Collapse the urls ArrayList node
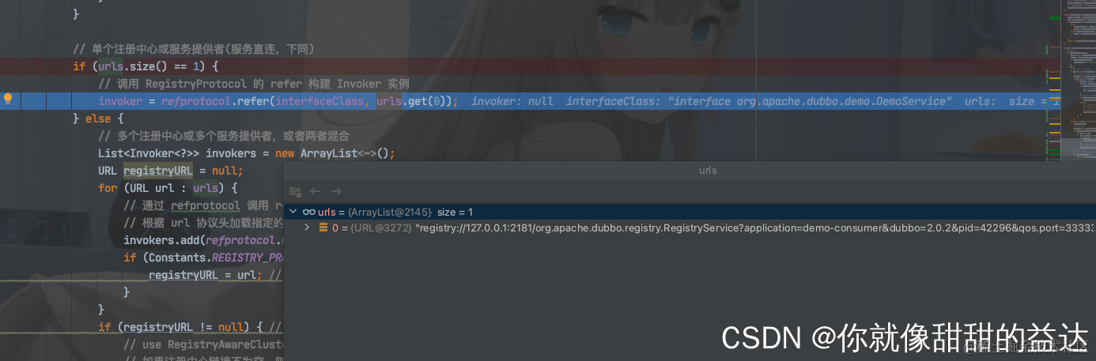The height and width of the screenshot is (361, 1096). pyautogui.click(x=293, y=212)
